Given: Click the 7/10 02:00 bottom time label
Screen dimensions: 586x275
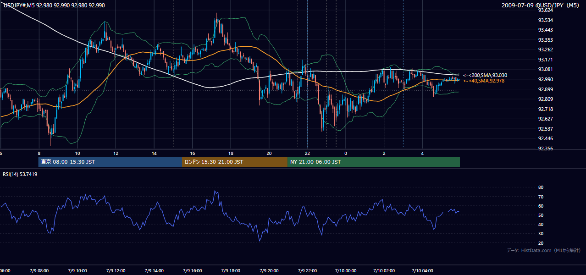Looking at the screenshot, I should tap(384, 271).
